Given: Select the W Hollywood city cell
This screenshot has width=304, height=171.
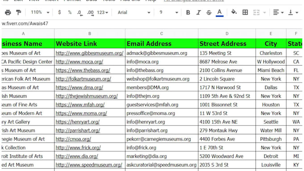Looking at the screenshot, I should [271, 62].
